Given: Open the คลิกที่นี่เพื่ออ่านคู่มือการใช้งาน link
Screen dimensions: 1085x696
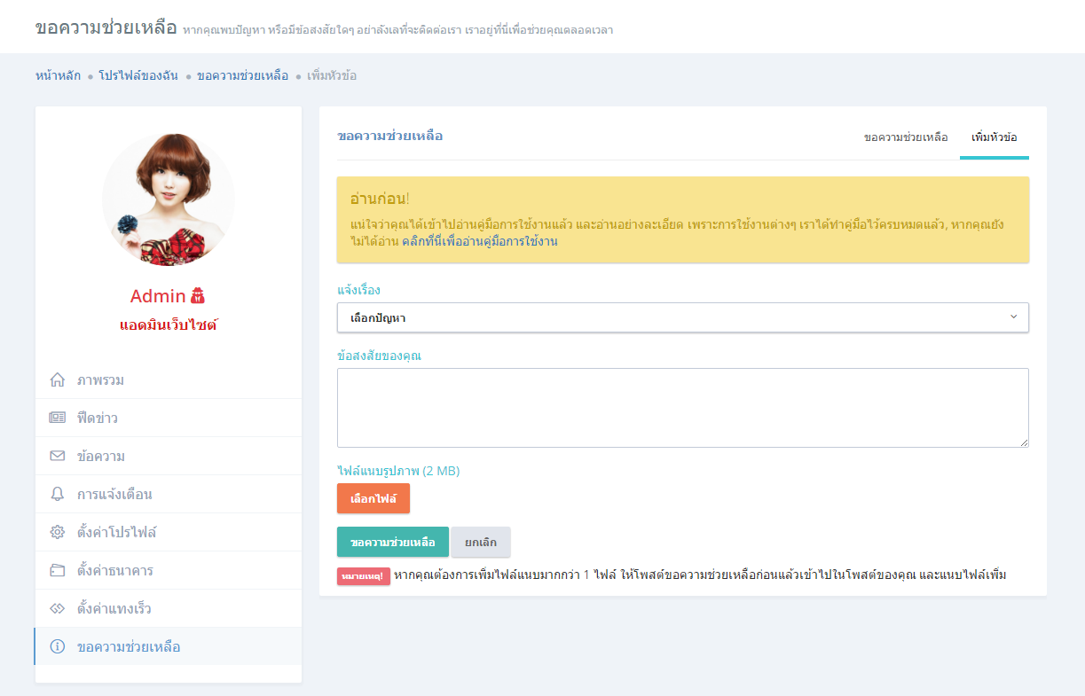Looking at the screenshot, I should coord(479,241).
